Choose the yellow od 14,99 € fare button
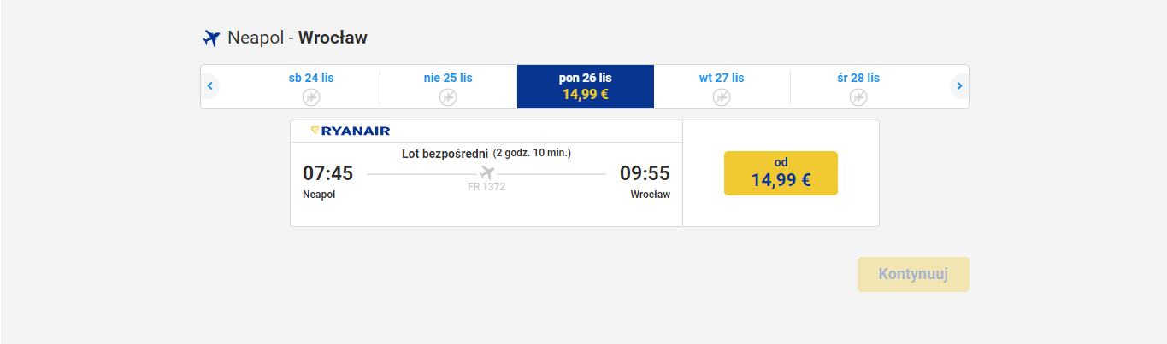 point(781,173)
